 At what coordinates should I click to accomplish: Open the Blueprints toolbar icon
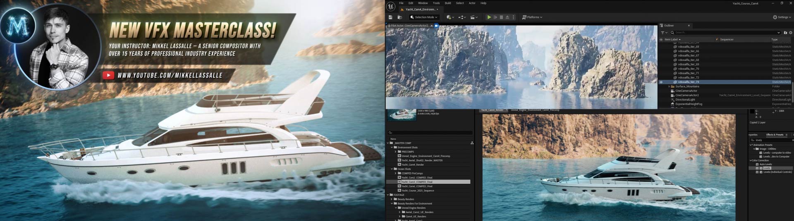click(461, 17)
